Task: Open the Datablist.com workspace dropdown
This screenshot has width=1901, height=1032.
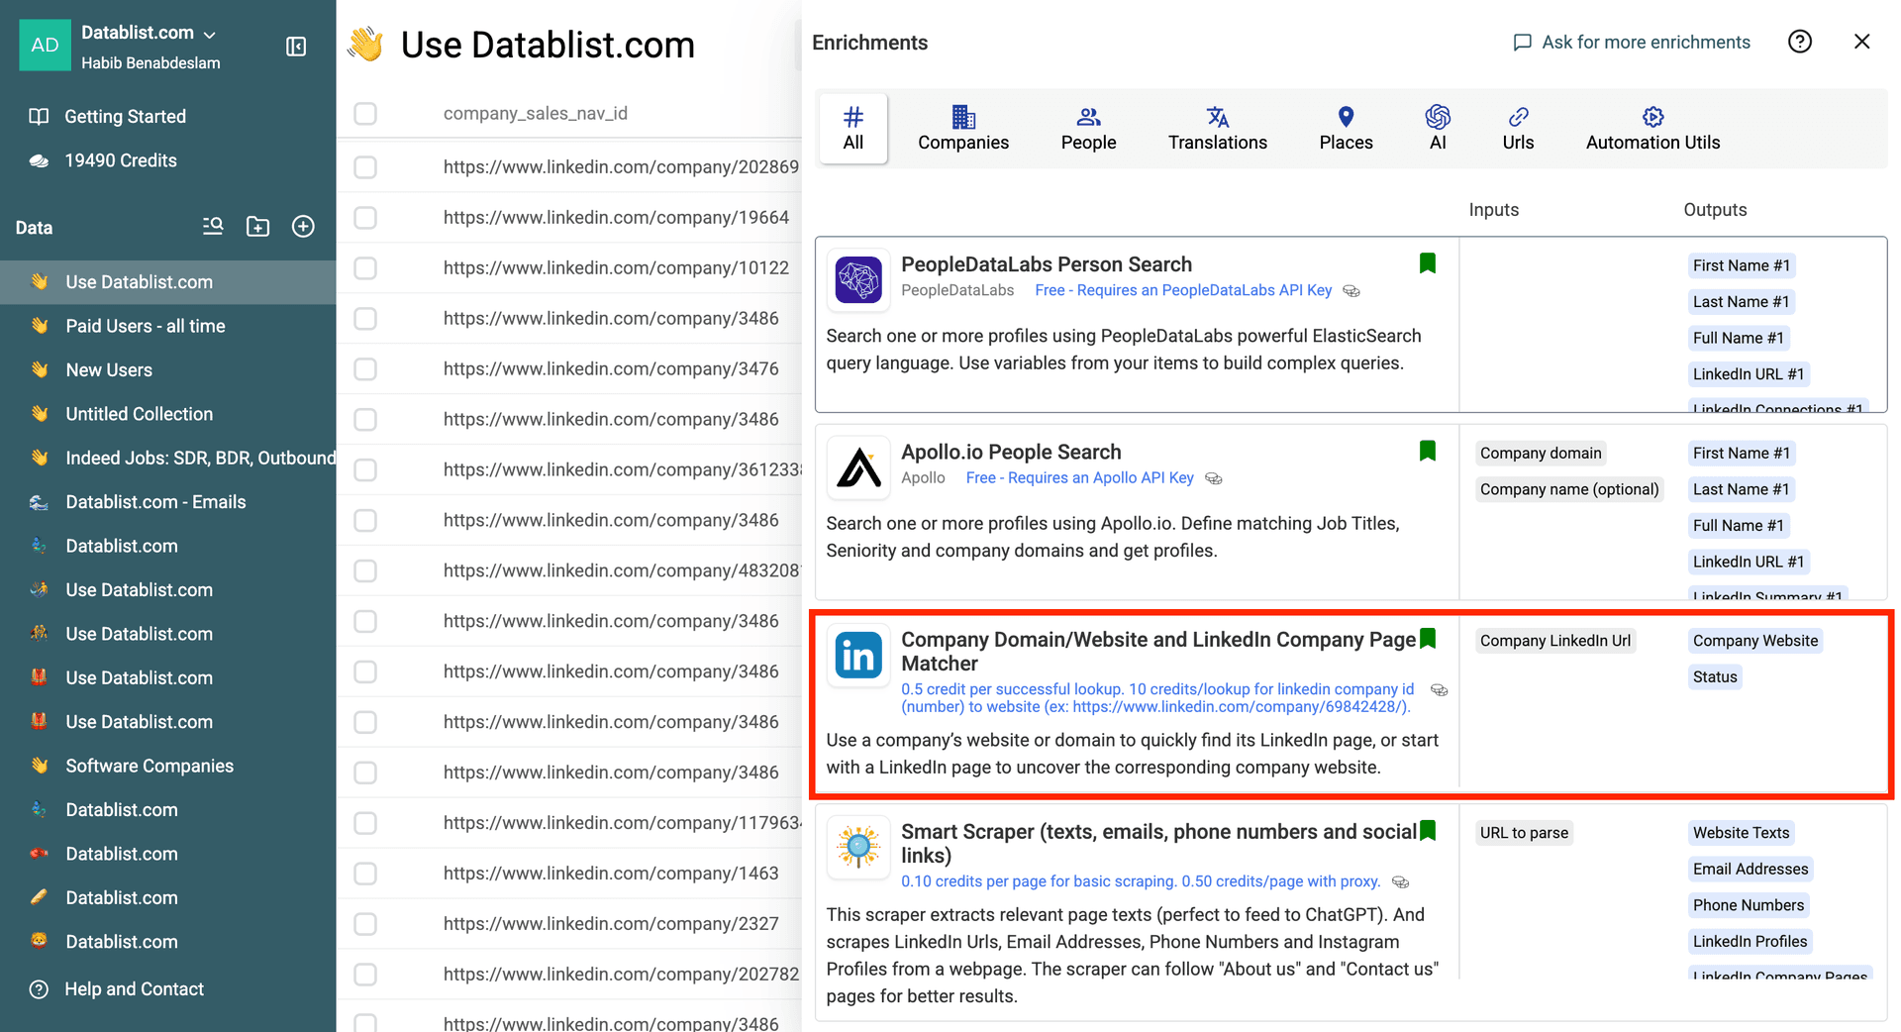Action: tap(209, 32)
